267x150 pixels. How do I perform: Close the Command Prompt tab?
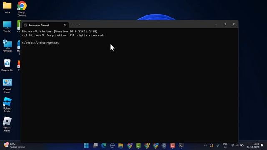65,25
